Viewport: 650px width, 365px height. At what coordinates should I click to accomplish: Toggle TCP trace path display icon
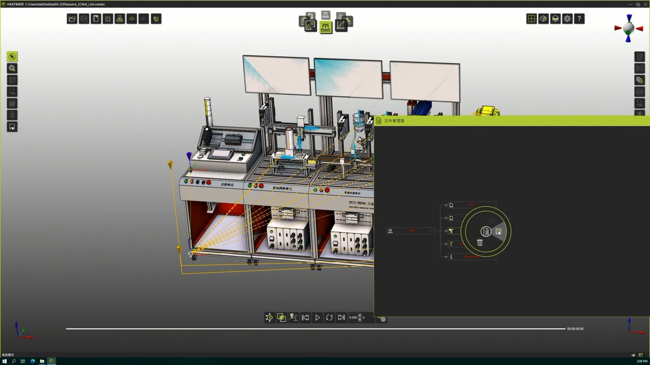(294, 317)
